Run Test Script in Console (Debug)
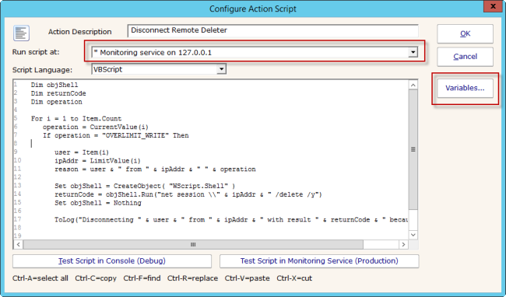The image size is (506, 297). 112,261
